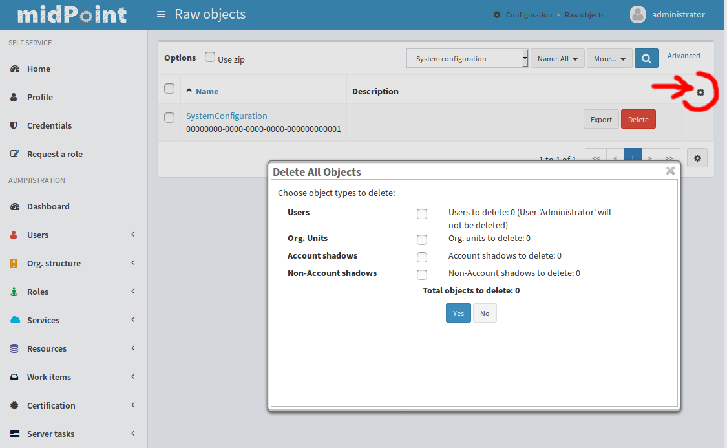Viewport: 727px width, 448px height.
Task: Enable the Use zip checkbox
Action: (210, 57)
